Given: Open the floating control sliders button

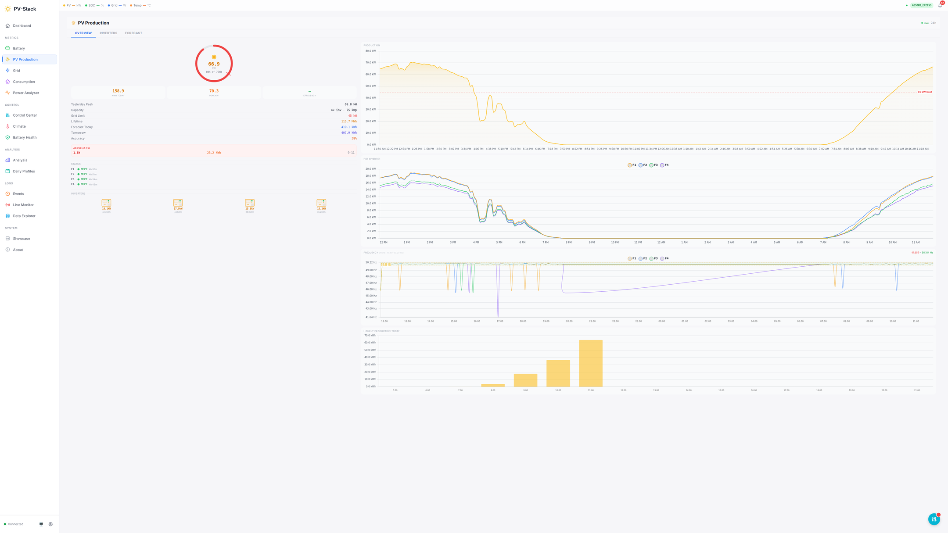Looking at the screenshot, I should 934,519.
